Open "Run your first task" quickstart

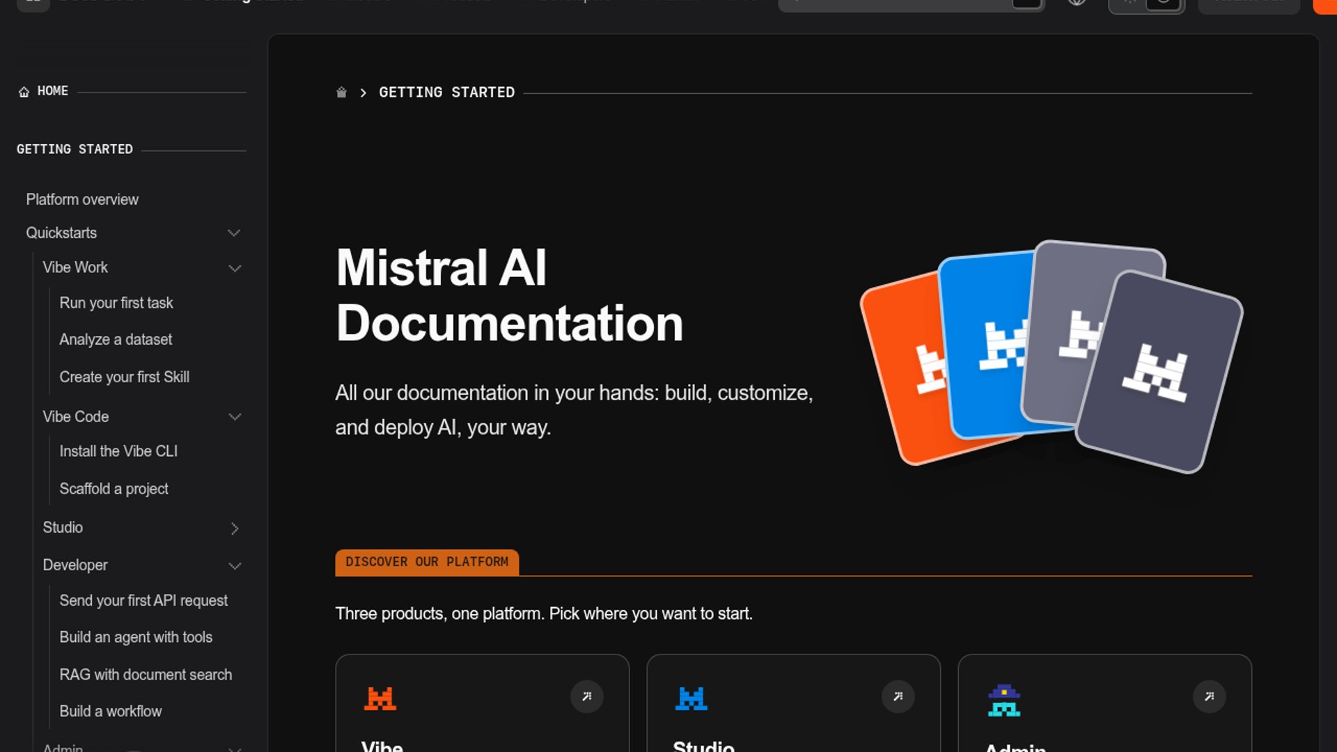coord(116,304)
